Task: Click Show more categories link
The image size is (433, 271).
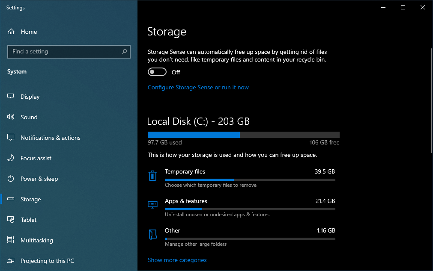Action: (x=177, y=260)
